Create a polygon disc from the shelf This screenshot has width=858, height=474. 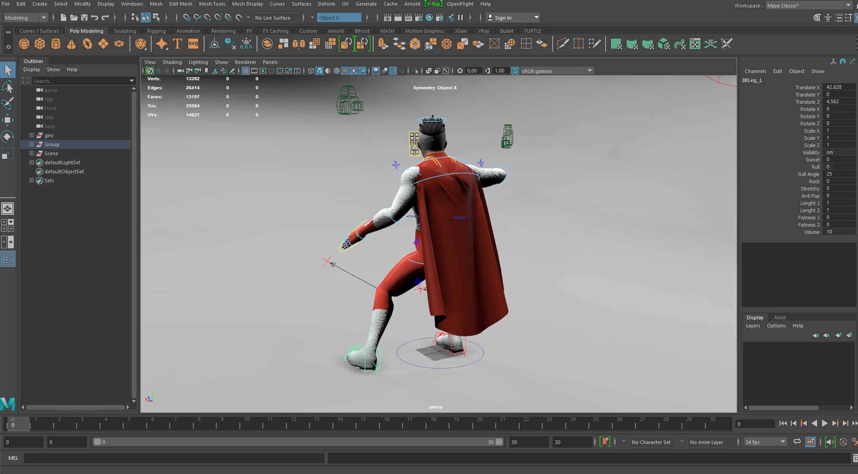coord(119,44)
